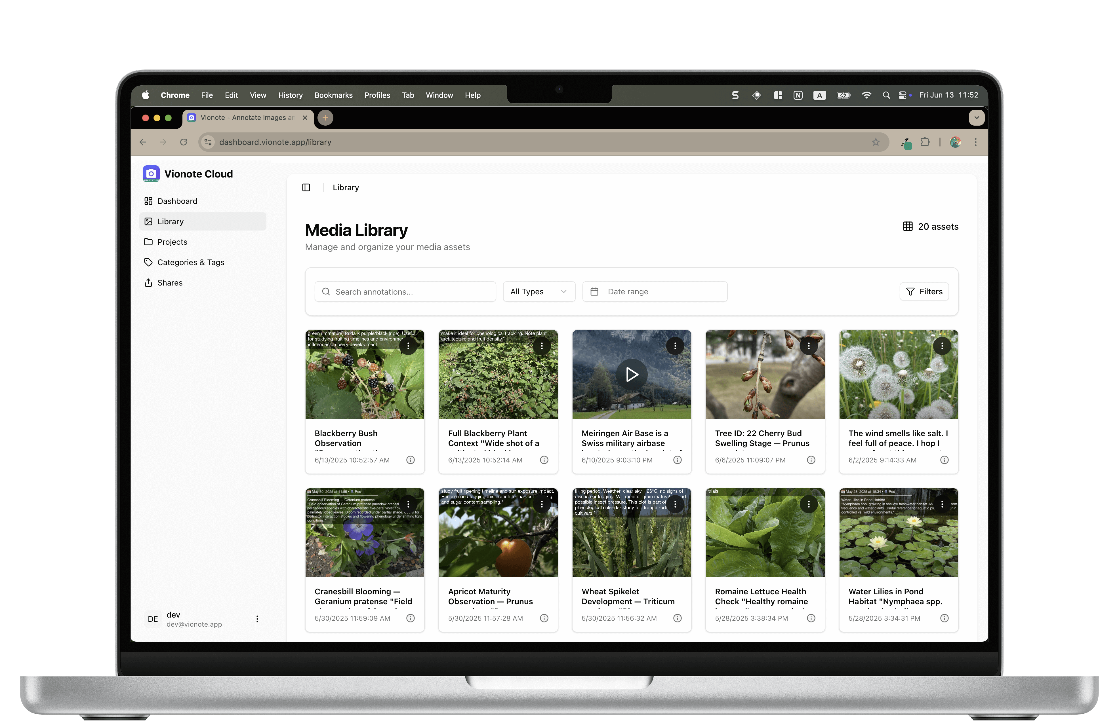This screenshot has height=727, width=1119.
Task: Show info for Cranesbill Blooming asset
Action: (x=411, y=618)
